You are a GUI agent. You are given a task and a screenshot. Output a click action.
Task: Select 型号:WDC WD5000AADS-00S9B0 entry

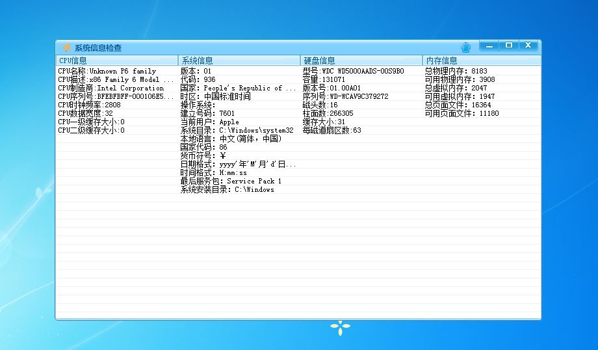[353, 71]
